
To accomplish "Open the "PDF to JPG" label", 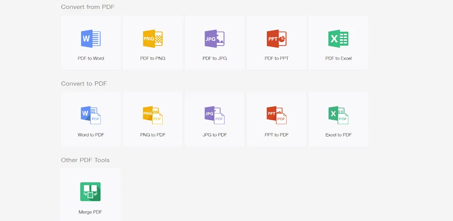I will (215, 58).
